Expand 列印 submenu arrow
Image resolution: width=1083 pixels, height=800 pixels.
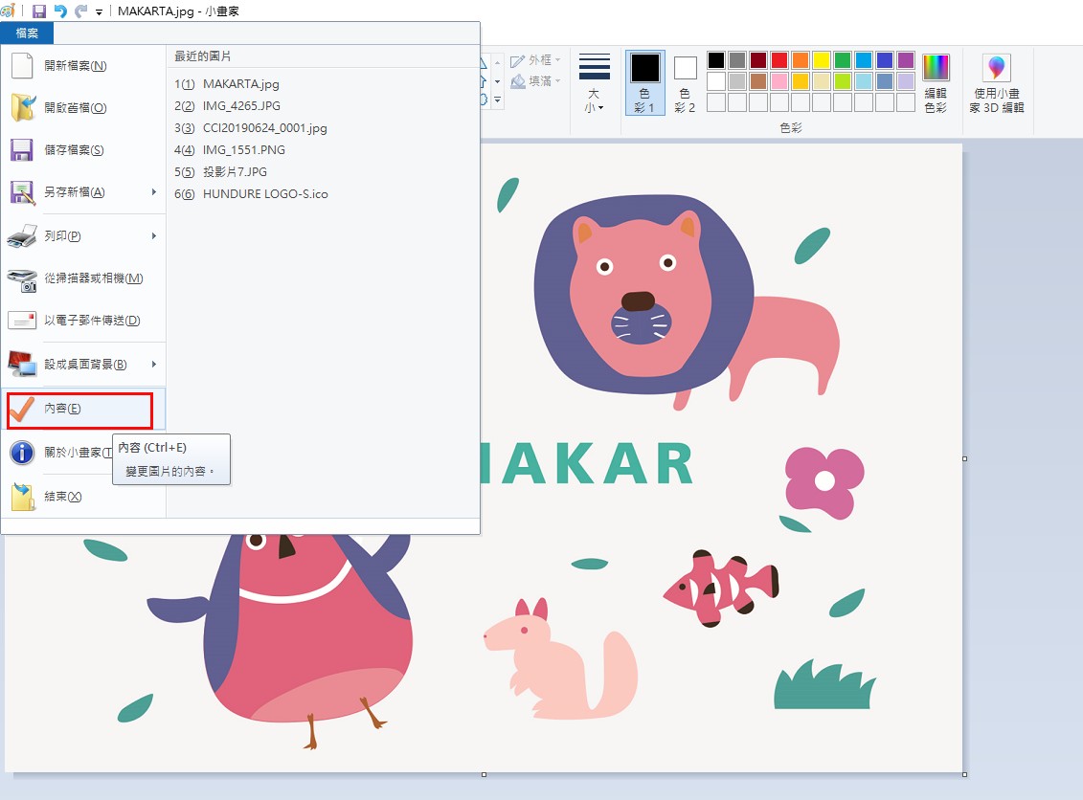click(x=154, y=236)
